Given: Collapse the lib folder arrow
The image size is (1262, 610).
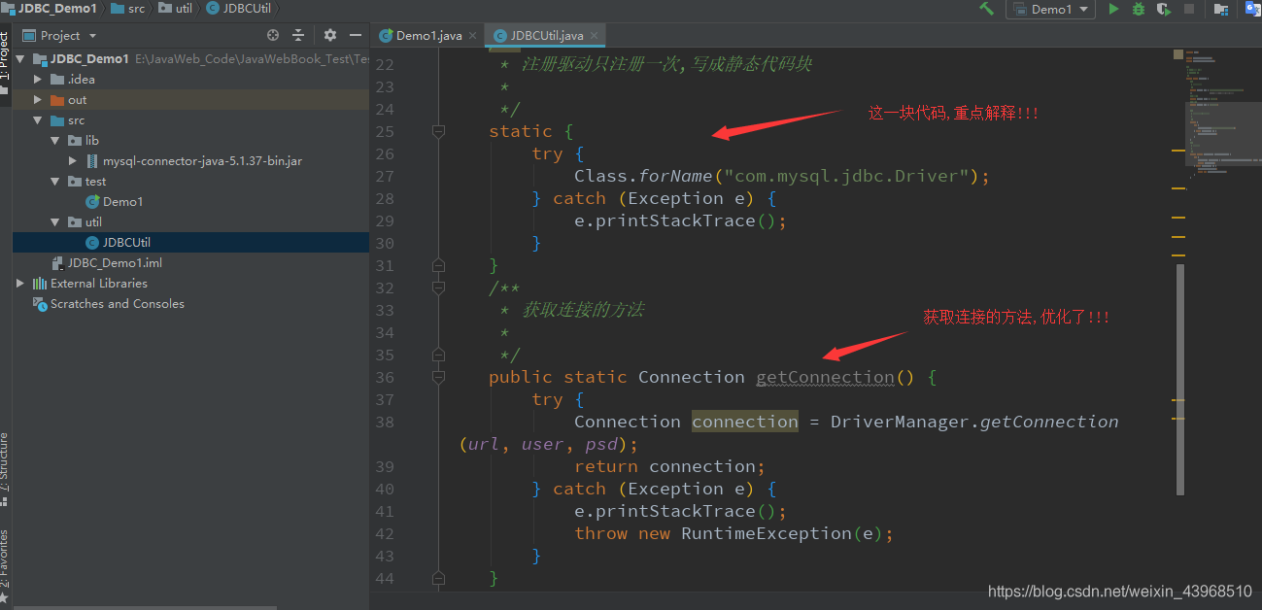Looking at the screenshot, I should (x=55, y=141).
